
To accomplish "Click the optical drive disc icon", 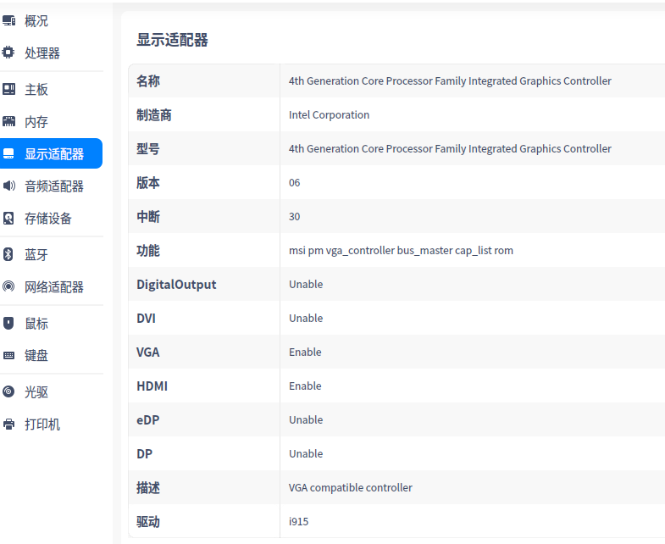I will pos(8,391).
